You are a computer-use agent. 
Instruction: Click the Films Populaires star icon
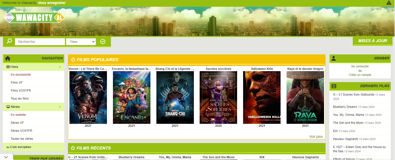pyautogui.click(x=73, y=60)
